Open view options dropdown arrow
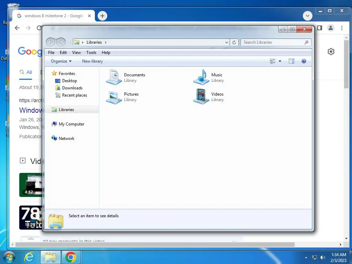Screen dimensions: 352x264 pyautogui.click(x=280, y=61)
